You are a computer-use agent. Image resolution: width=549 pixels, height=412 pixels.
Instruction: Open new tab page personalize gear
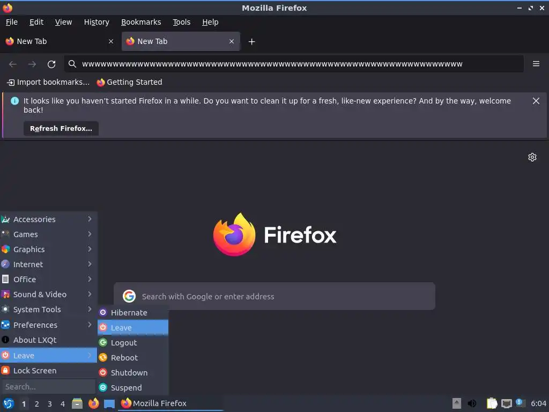(x=532, y=157)
